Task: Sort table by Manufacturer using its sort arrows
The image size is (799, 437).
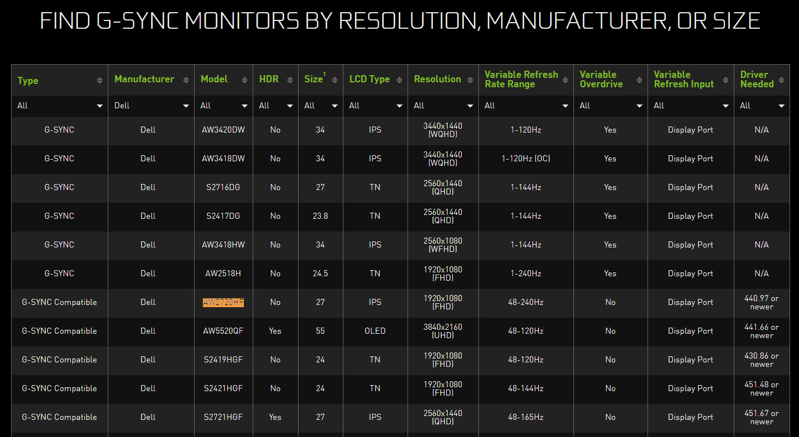Action: (x=186, y=81)
